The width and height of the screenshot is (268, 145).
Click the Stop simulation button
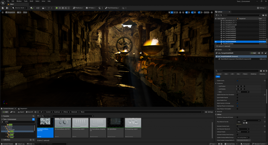[x=63, y=8]
